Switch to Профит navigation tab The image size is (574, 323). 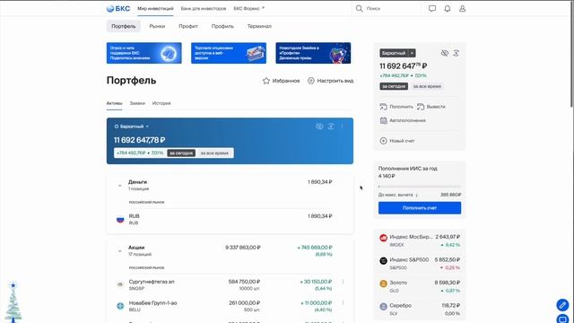tap(188, 26)
